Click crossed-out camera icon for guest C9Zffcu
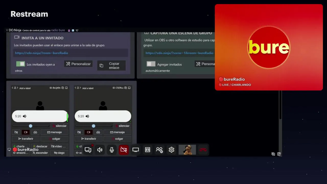 coord(79,132)
